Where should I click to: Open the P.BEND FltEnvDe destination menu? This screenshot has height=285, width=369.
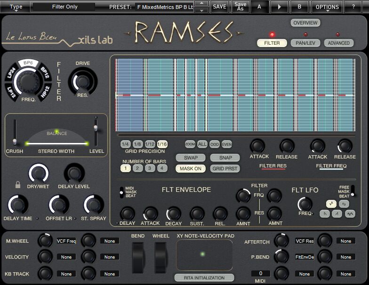click(x=305, y=257)
